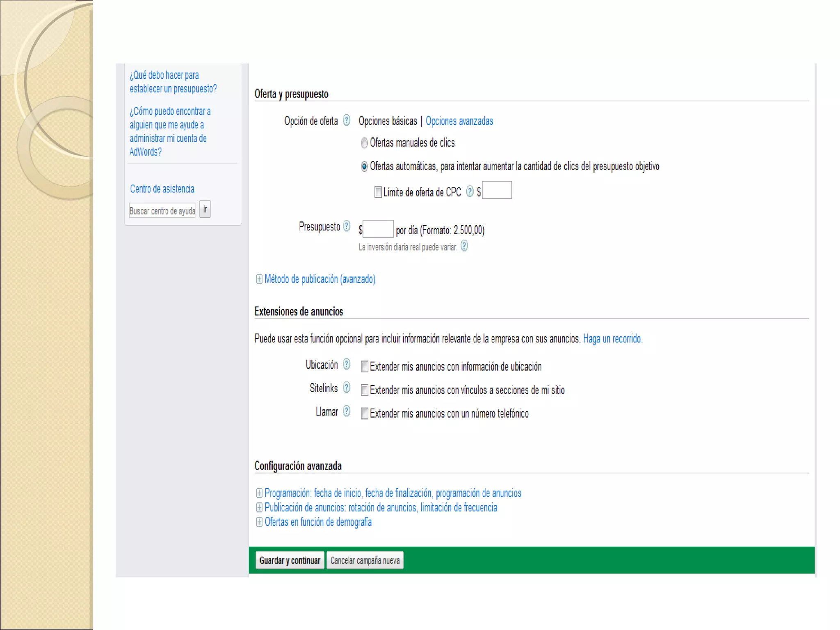Check extend ads with phone number

pyautogui.click(x=364, y=413)
